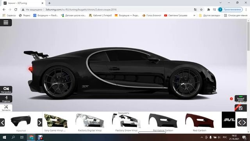
Task: Open the Windows Start menu
Action: [x=4, y=137]
